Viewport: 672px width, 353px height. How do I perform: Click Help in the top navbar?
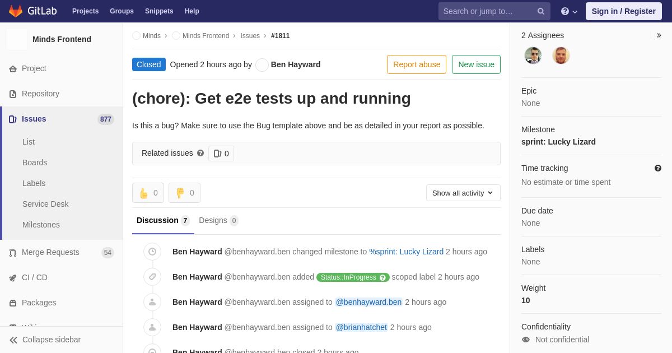pyautogui.click(x=192, y=11)
